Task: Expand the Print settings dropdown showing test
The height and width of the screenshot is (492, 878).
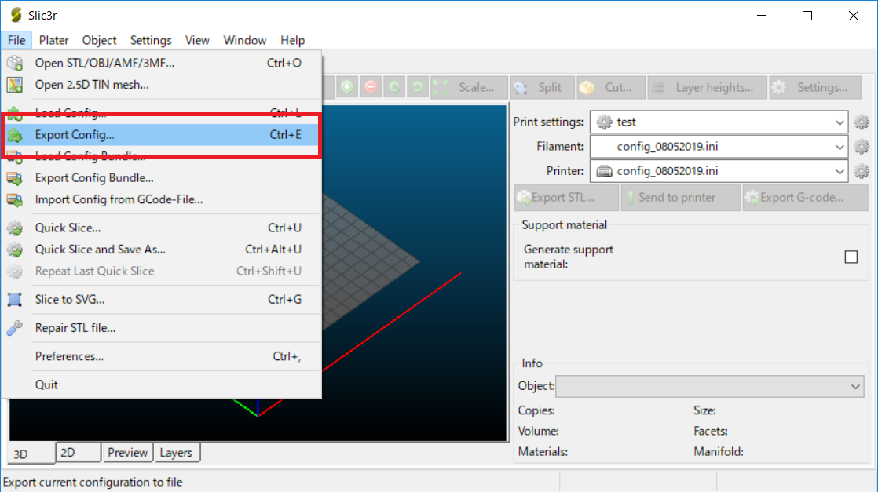Action: click(719, 122)
